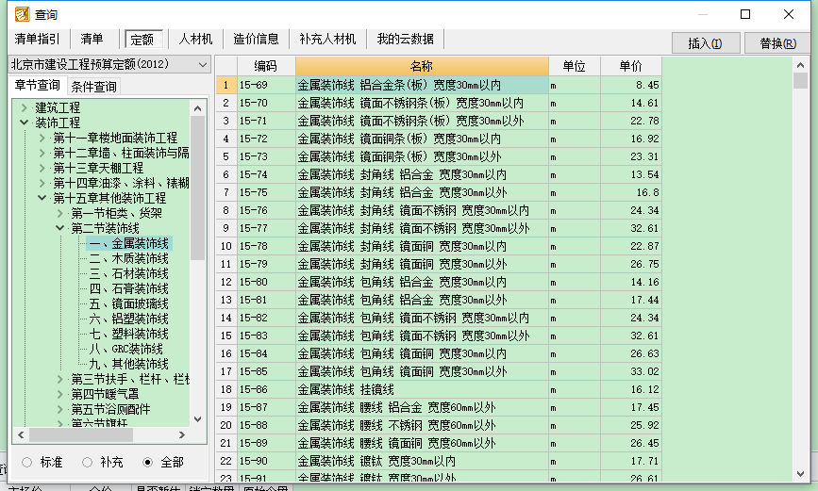Screen dimensions: 818x491
Task: Expand 第三节扶手、栏杆 node
Action: coord(60,380)
